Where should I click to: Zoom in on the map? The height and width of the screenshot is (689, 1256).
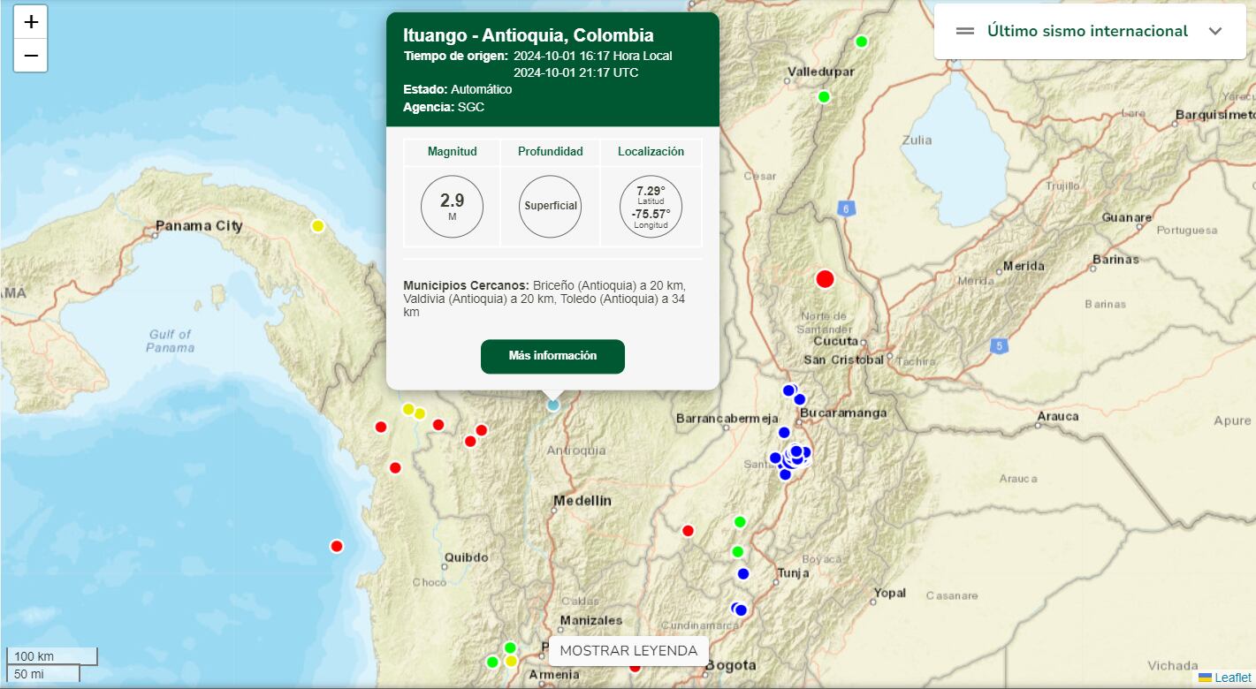point(31,23)
